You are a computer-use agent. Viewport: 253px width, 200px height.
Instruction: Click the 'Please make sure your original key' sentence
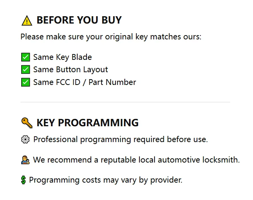[111, 37]
